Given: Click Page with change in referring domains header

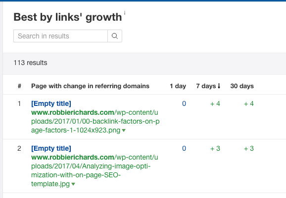Looking at the screenshot, I should tap(90, 86).
